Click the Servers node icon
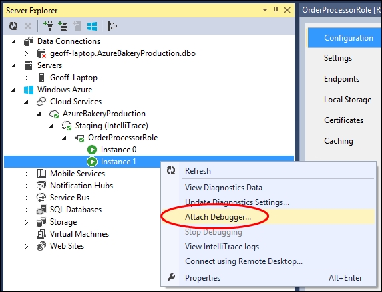Viewport: 382px width, 292px height. pyautogui.click(x=28, y=65)
